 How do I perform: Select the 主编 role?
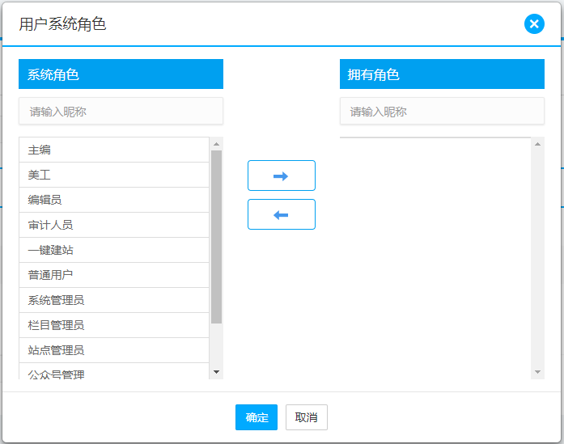tap(114, 150)
